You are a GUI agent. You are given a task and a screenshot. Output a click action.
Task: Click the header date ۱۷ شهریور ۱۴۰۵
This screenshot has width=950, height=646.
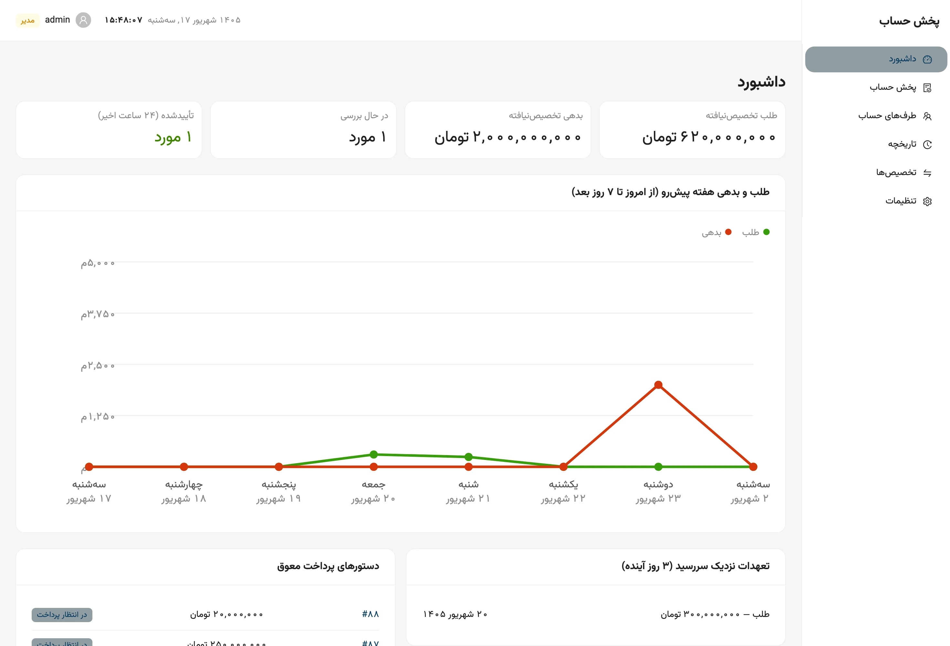[x=194, y=20]
